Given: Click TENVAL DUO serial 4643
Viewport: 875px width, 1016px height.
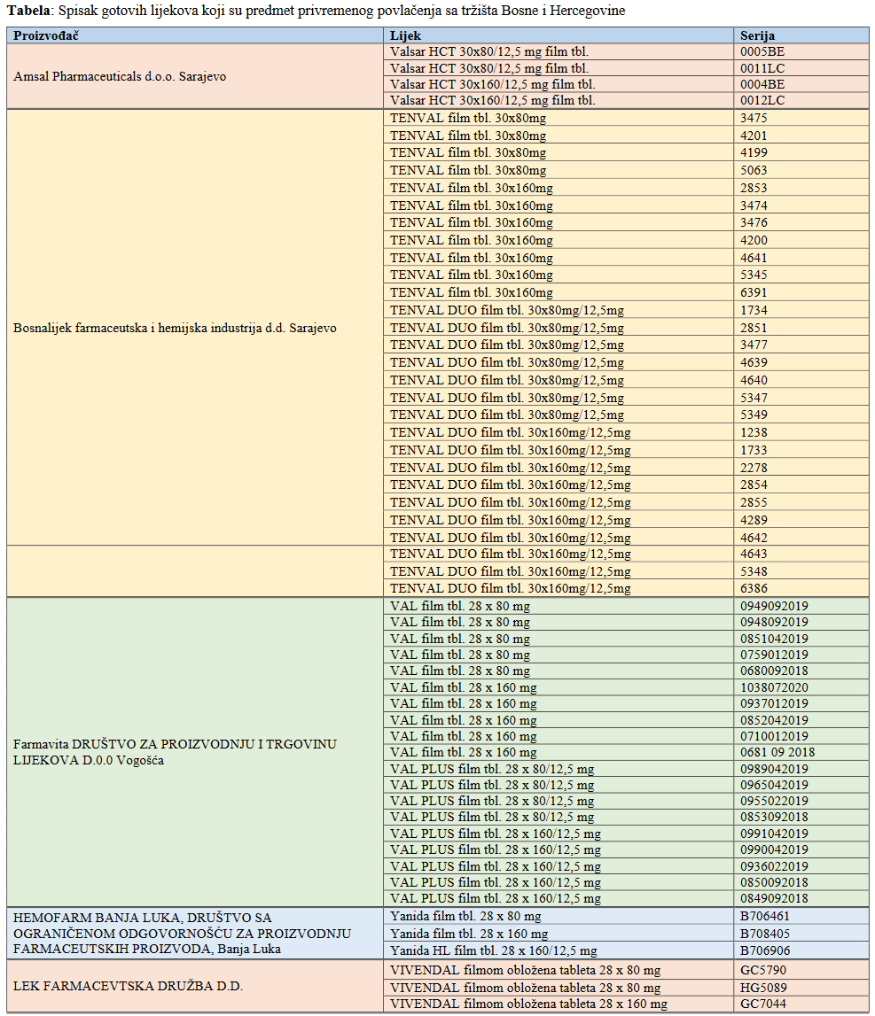Looking at the screenshot, I should click(x=754, y=554).
